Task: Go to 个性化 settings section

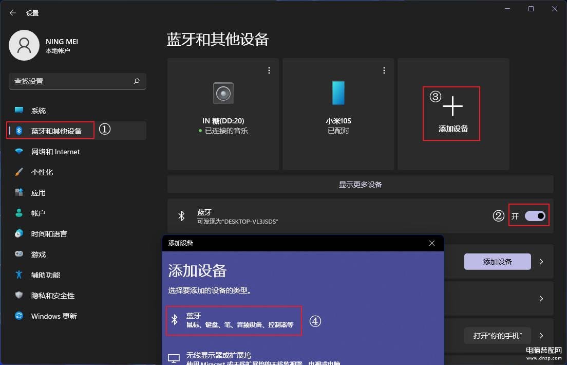Action: (42, 172)
